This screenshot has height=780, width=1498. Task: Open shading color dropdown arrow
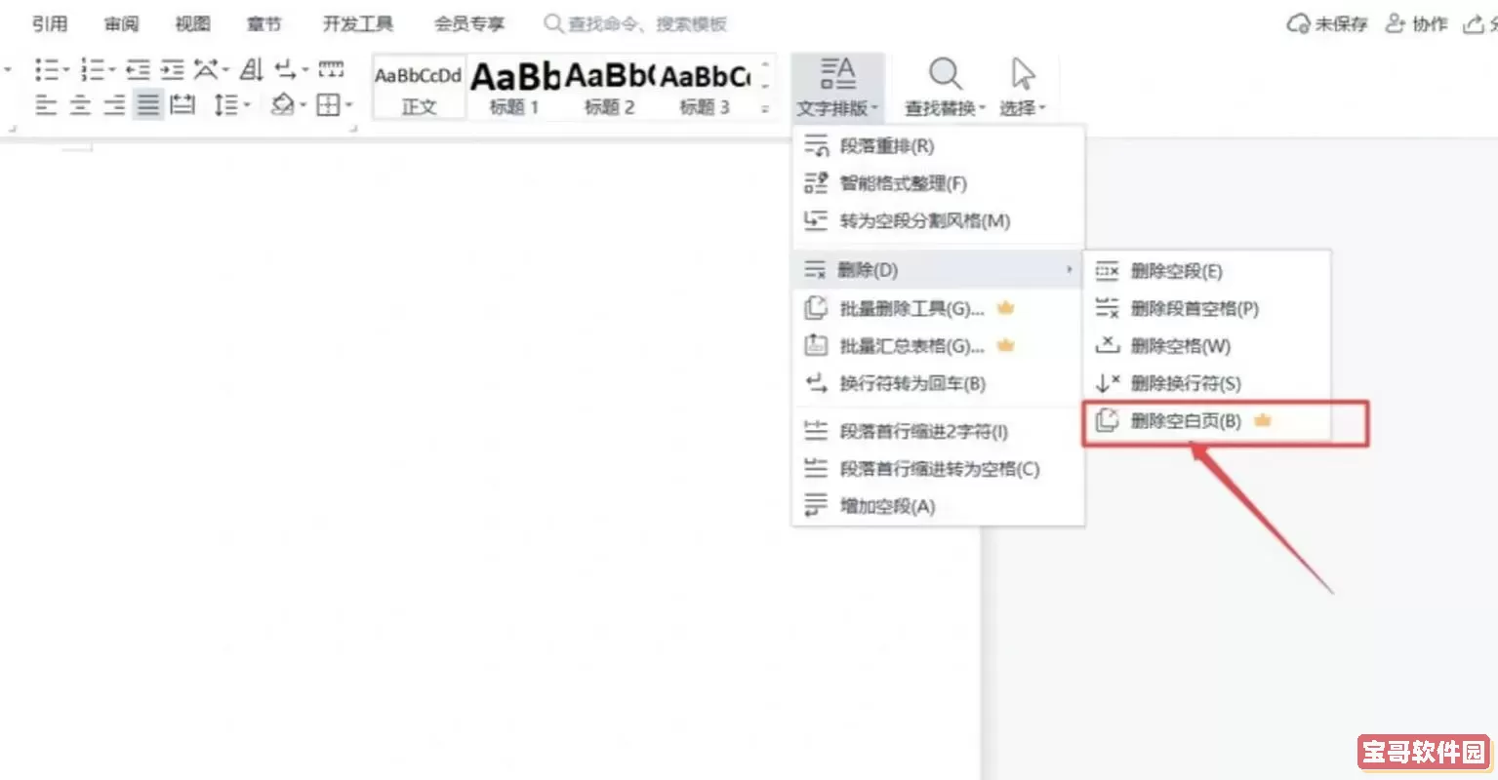303,105
